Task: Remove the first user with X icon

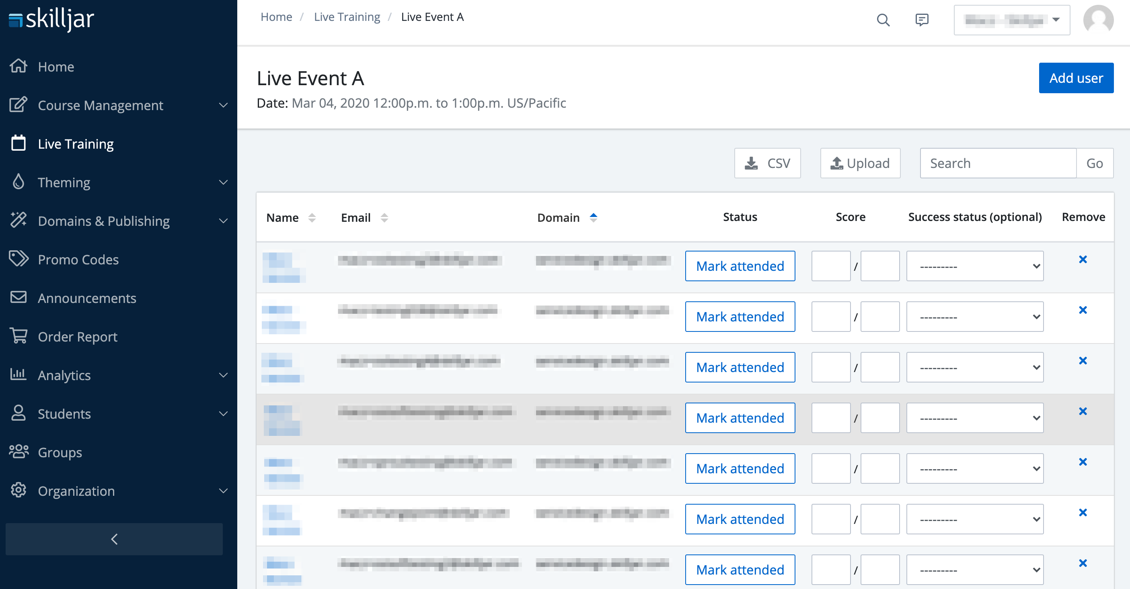Action: (1082, 260)
